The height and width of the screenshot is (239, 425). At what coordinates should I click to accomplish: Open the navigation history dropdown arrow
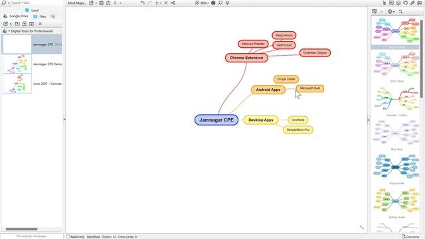pyautogui.click(x=121, y=3)
